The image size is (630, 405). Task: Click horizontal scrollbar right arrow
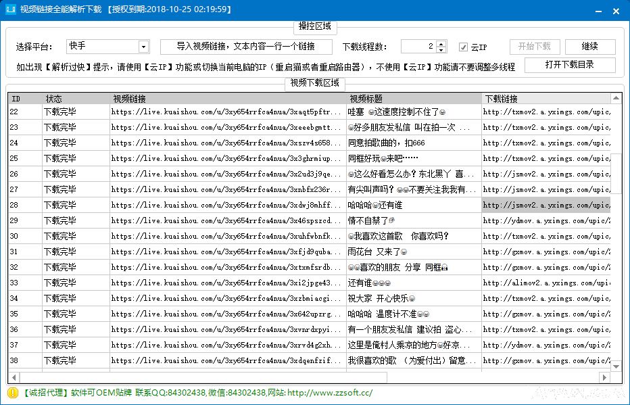coord(604,377)
